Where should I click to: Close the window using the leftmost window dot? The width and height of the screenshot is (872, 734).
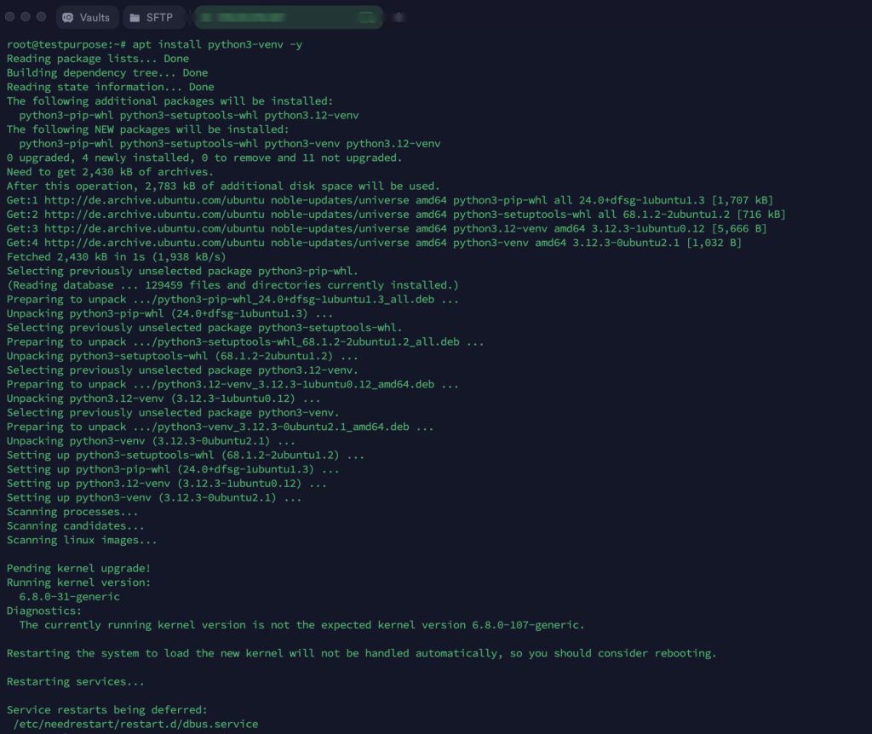11,17
